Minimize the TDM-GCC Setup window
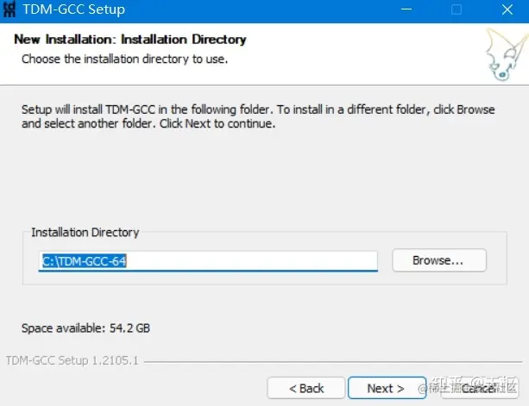The height and width of the screenshot is (406, 529). coord(406,9)
